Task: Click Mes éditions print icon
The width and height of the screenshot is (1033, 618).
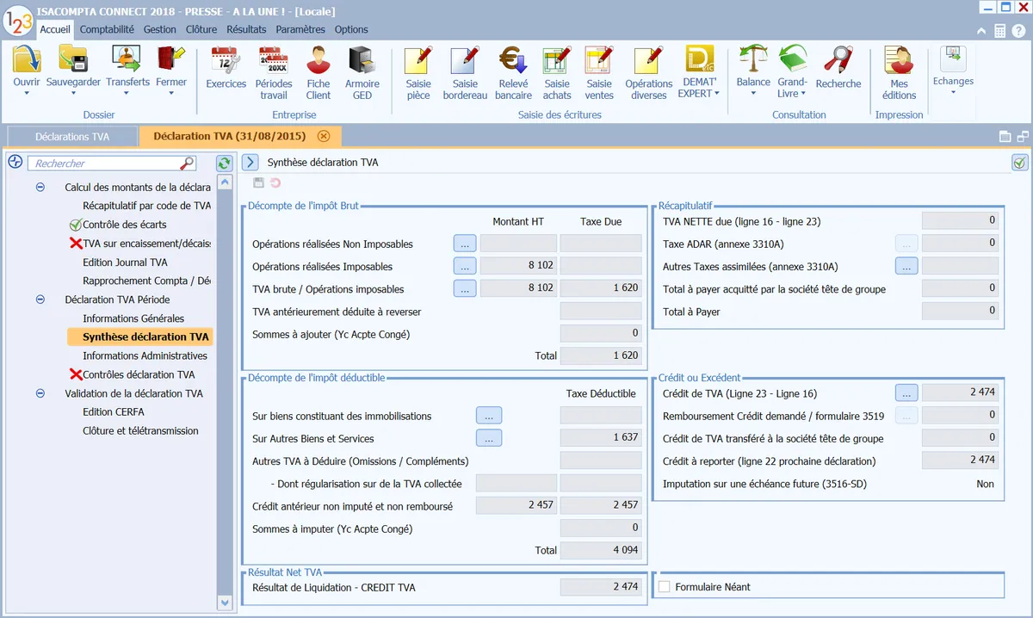Action: [x=899, y=62]
